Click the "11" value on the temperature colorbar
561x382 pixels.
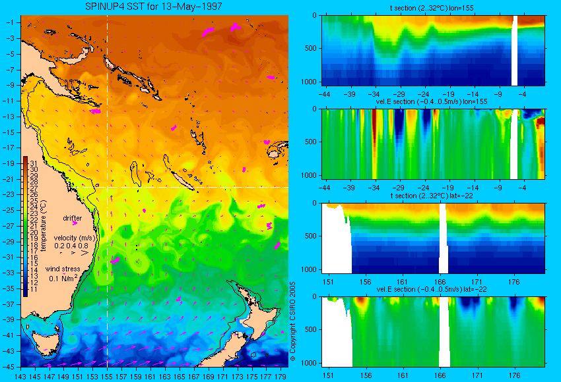pyautogui.click(x=34, y=289)
